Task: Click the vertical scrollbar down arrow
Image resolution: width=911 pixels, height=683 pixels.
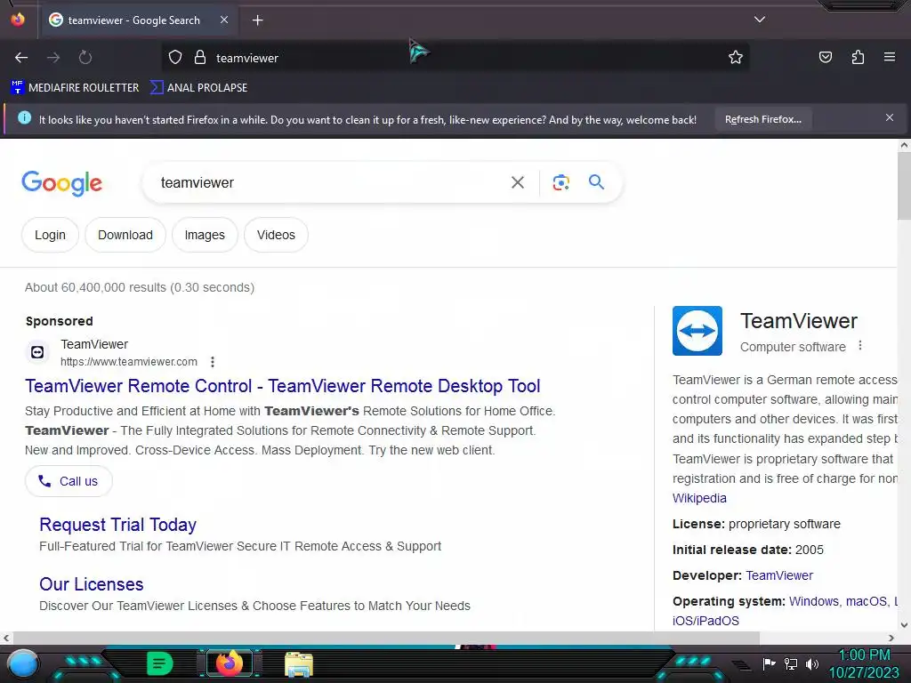Action: tap(904, 625)
